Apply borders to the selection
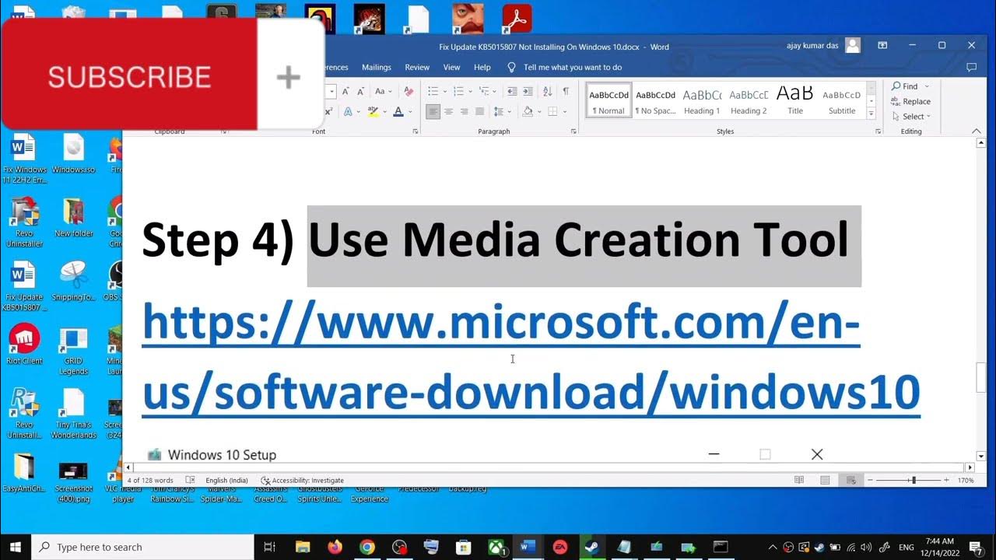 tap(552, 112)
